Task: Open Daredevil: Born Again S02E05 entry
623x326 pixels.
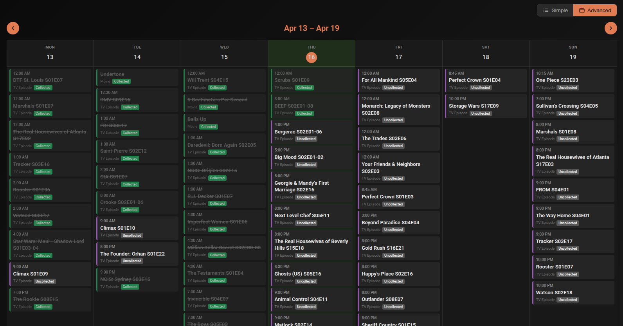Action: (225, 145)
